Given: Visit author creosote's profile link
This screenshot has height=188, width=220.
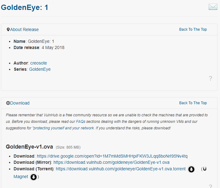Looking at the screenshot, I should point(39,63).
